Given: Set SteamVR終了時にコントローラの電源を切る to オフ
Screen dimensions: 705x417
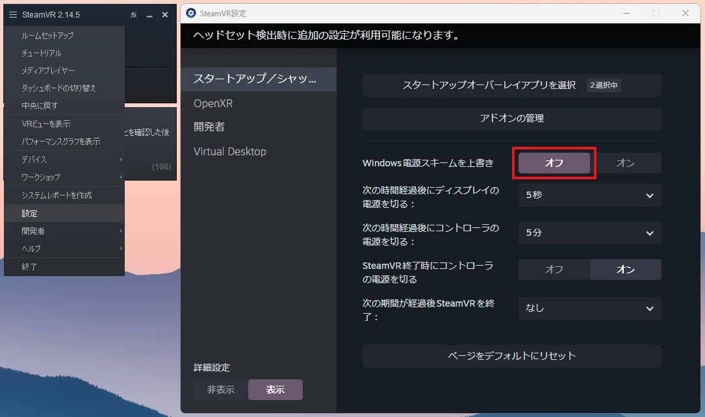Looking at the screenshot, I should tap(554, 269).
